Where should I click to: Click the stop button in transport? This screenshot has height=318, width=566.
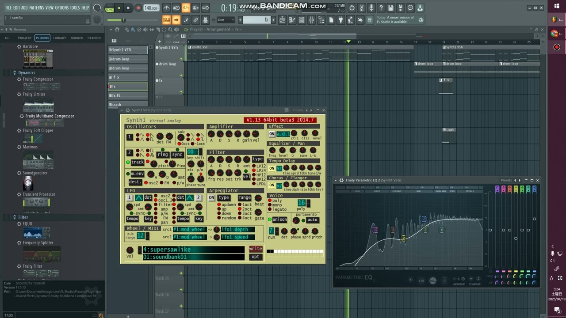point(128,8)
